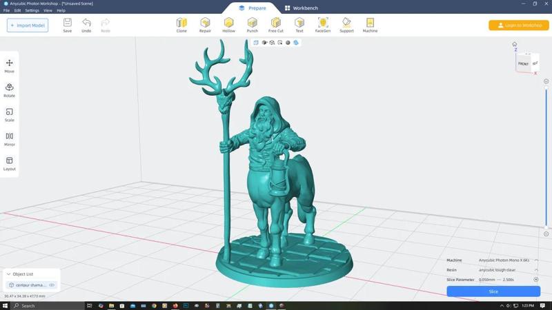This screenshot has width=552, height=310.
Task: Undo the last action in the toolbar
Action: (x=86, y=25)
